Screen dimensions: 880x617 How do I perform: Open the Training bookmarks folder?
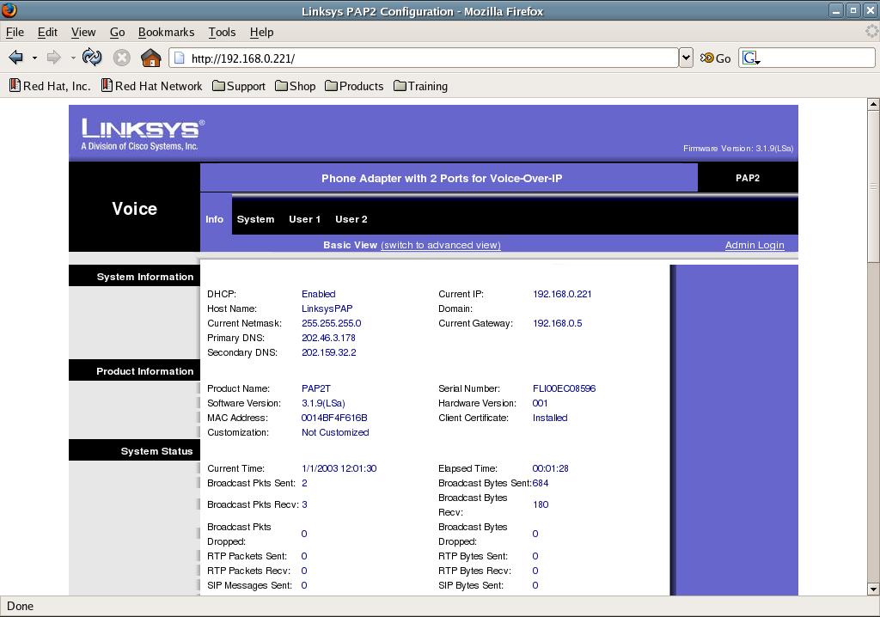[x=420, y=86]
